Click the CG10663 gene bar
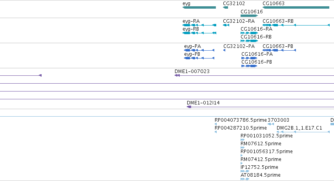Screen dimensions: 334x181 click(296, 7)
